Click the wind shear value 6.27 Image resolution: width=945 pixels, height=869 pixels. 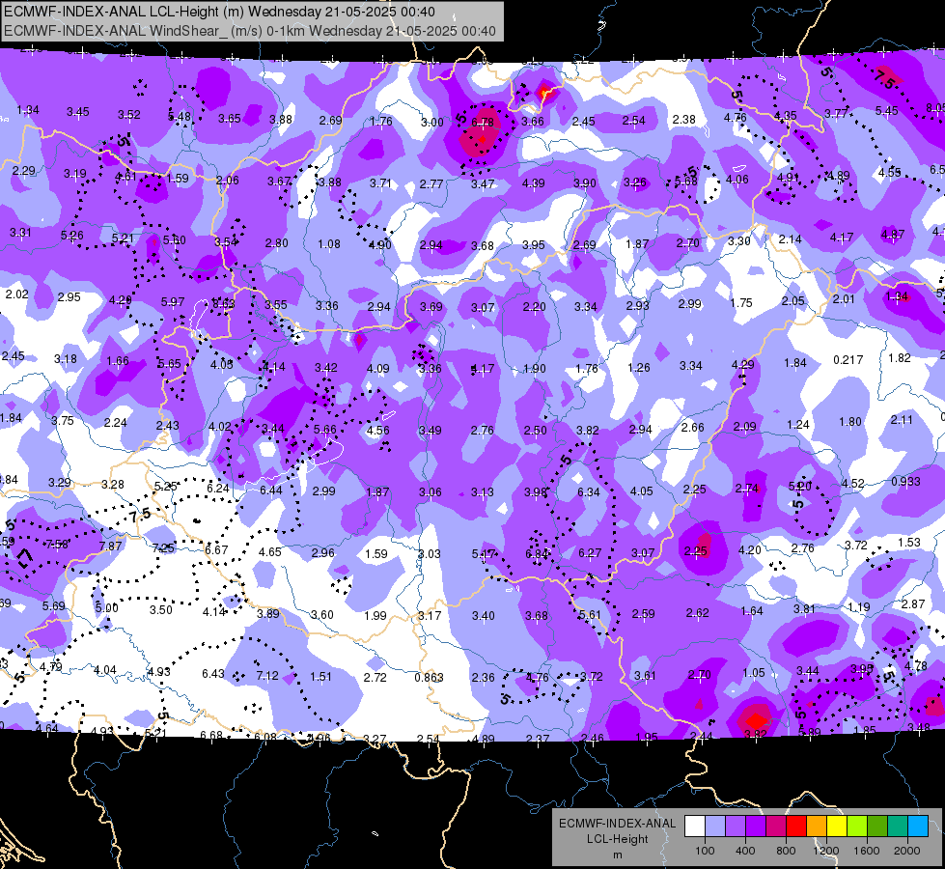pos(590,552)
